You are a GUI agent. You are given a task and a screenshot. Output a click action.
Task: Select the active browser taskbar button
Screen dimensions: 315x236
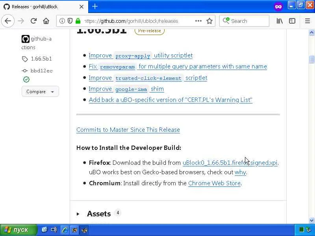(x=84, y=230)
